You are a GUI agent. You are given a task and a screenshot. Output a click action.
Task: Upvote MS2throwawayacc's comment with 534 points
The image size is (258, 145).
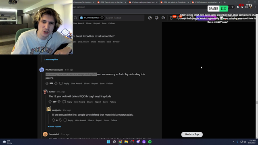47,83
